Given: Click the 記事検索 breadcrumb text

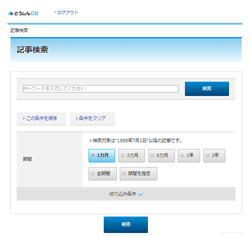Looking at the screenshot, I should point(19,30).
